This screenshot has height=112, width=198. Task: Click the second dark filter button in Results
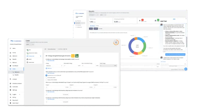(x=96, y=29)
